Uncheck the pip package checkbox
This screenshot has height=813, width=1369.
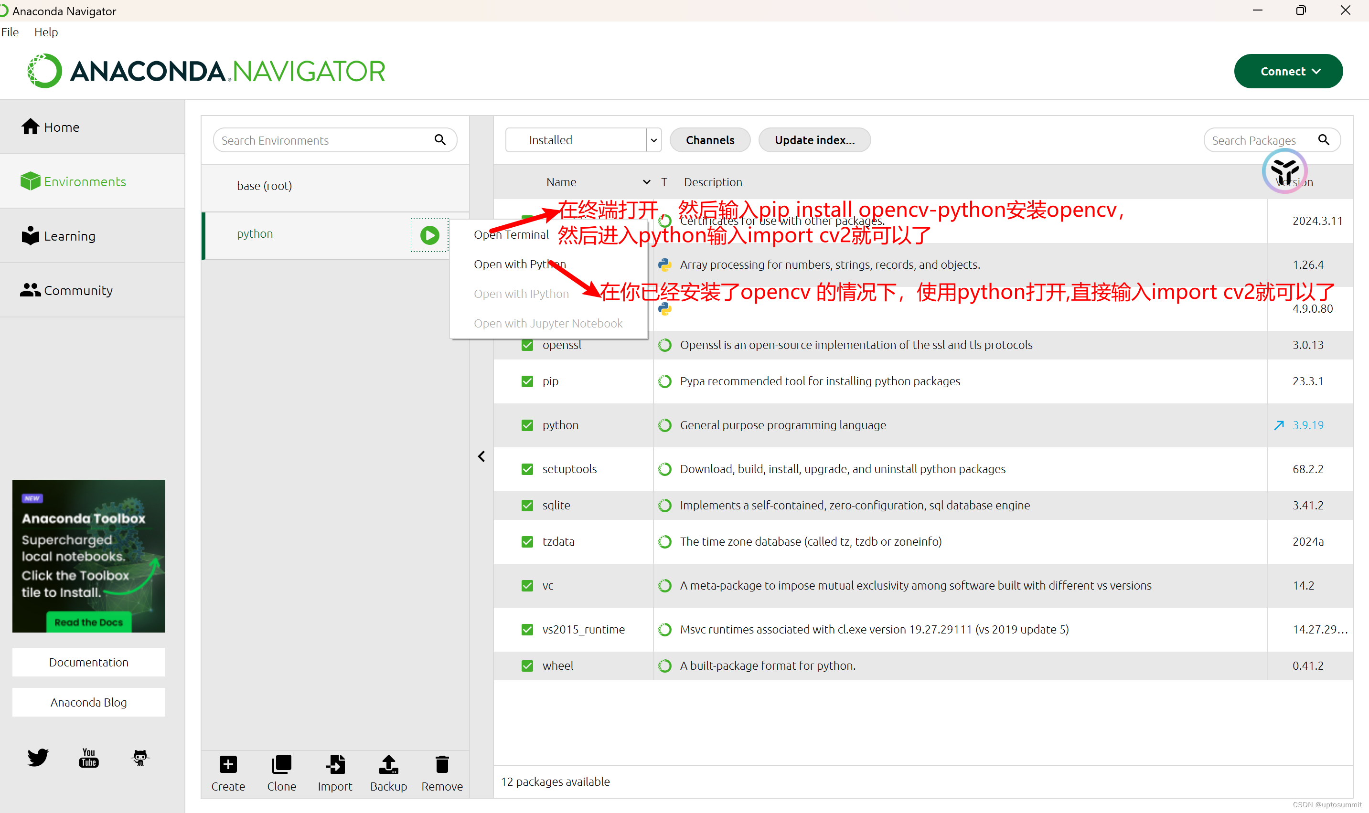tap(527, 381)
